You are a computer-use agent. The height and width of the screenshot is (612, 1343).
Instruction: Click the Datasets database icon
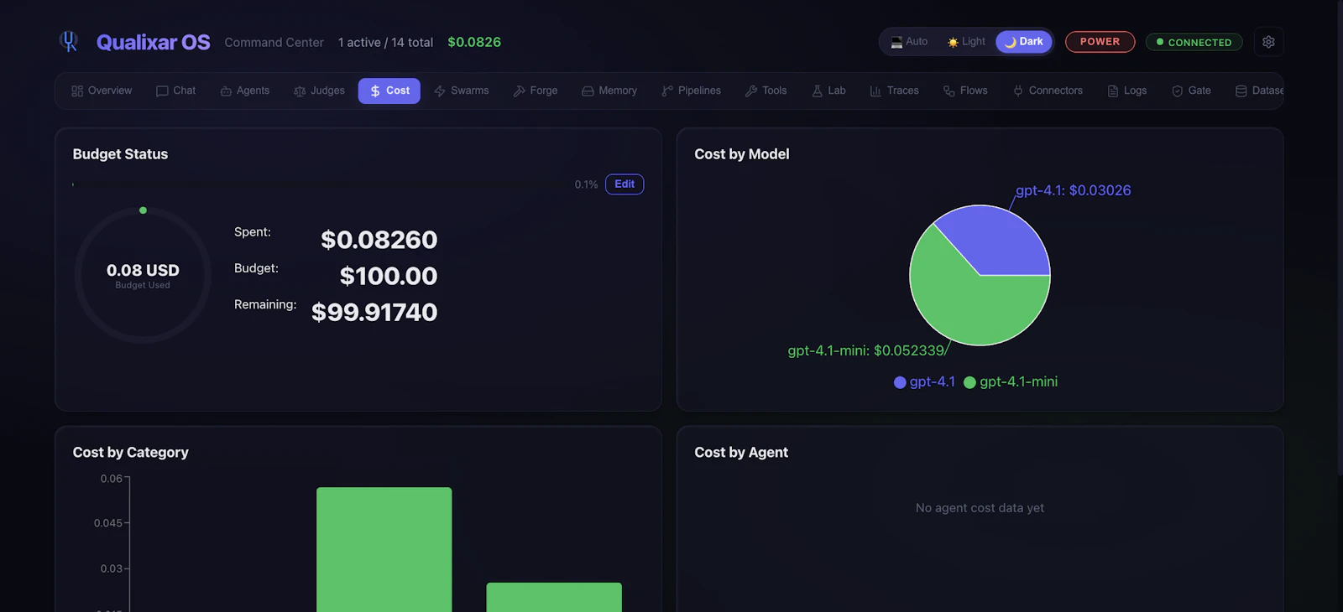coord(1241,91)
